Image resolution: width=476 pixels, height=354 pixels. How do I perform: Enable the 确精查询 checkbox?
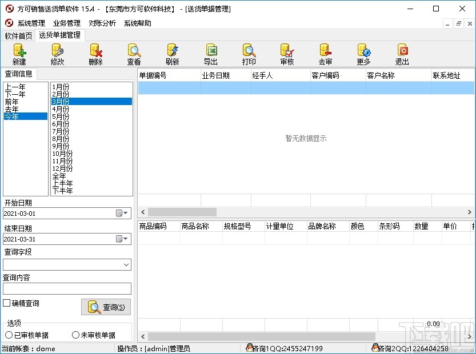click(6, 304)
